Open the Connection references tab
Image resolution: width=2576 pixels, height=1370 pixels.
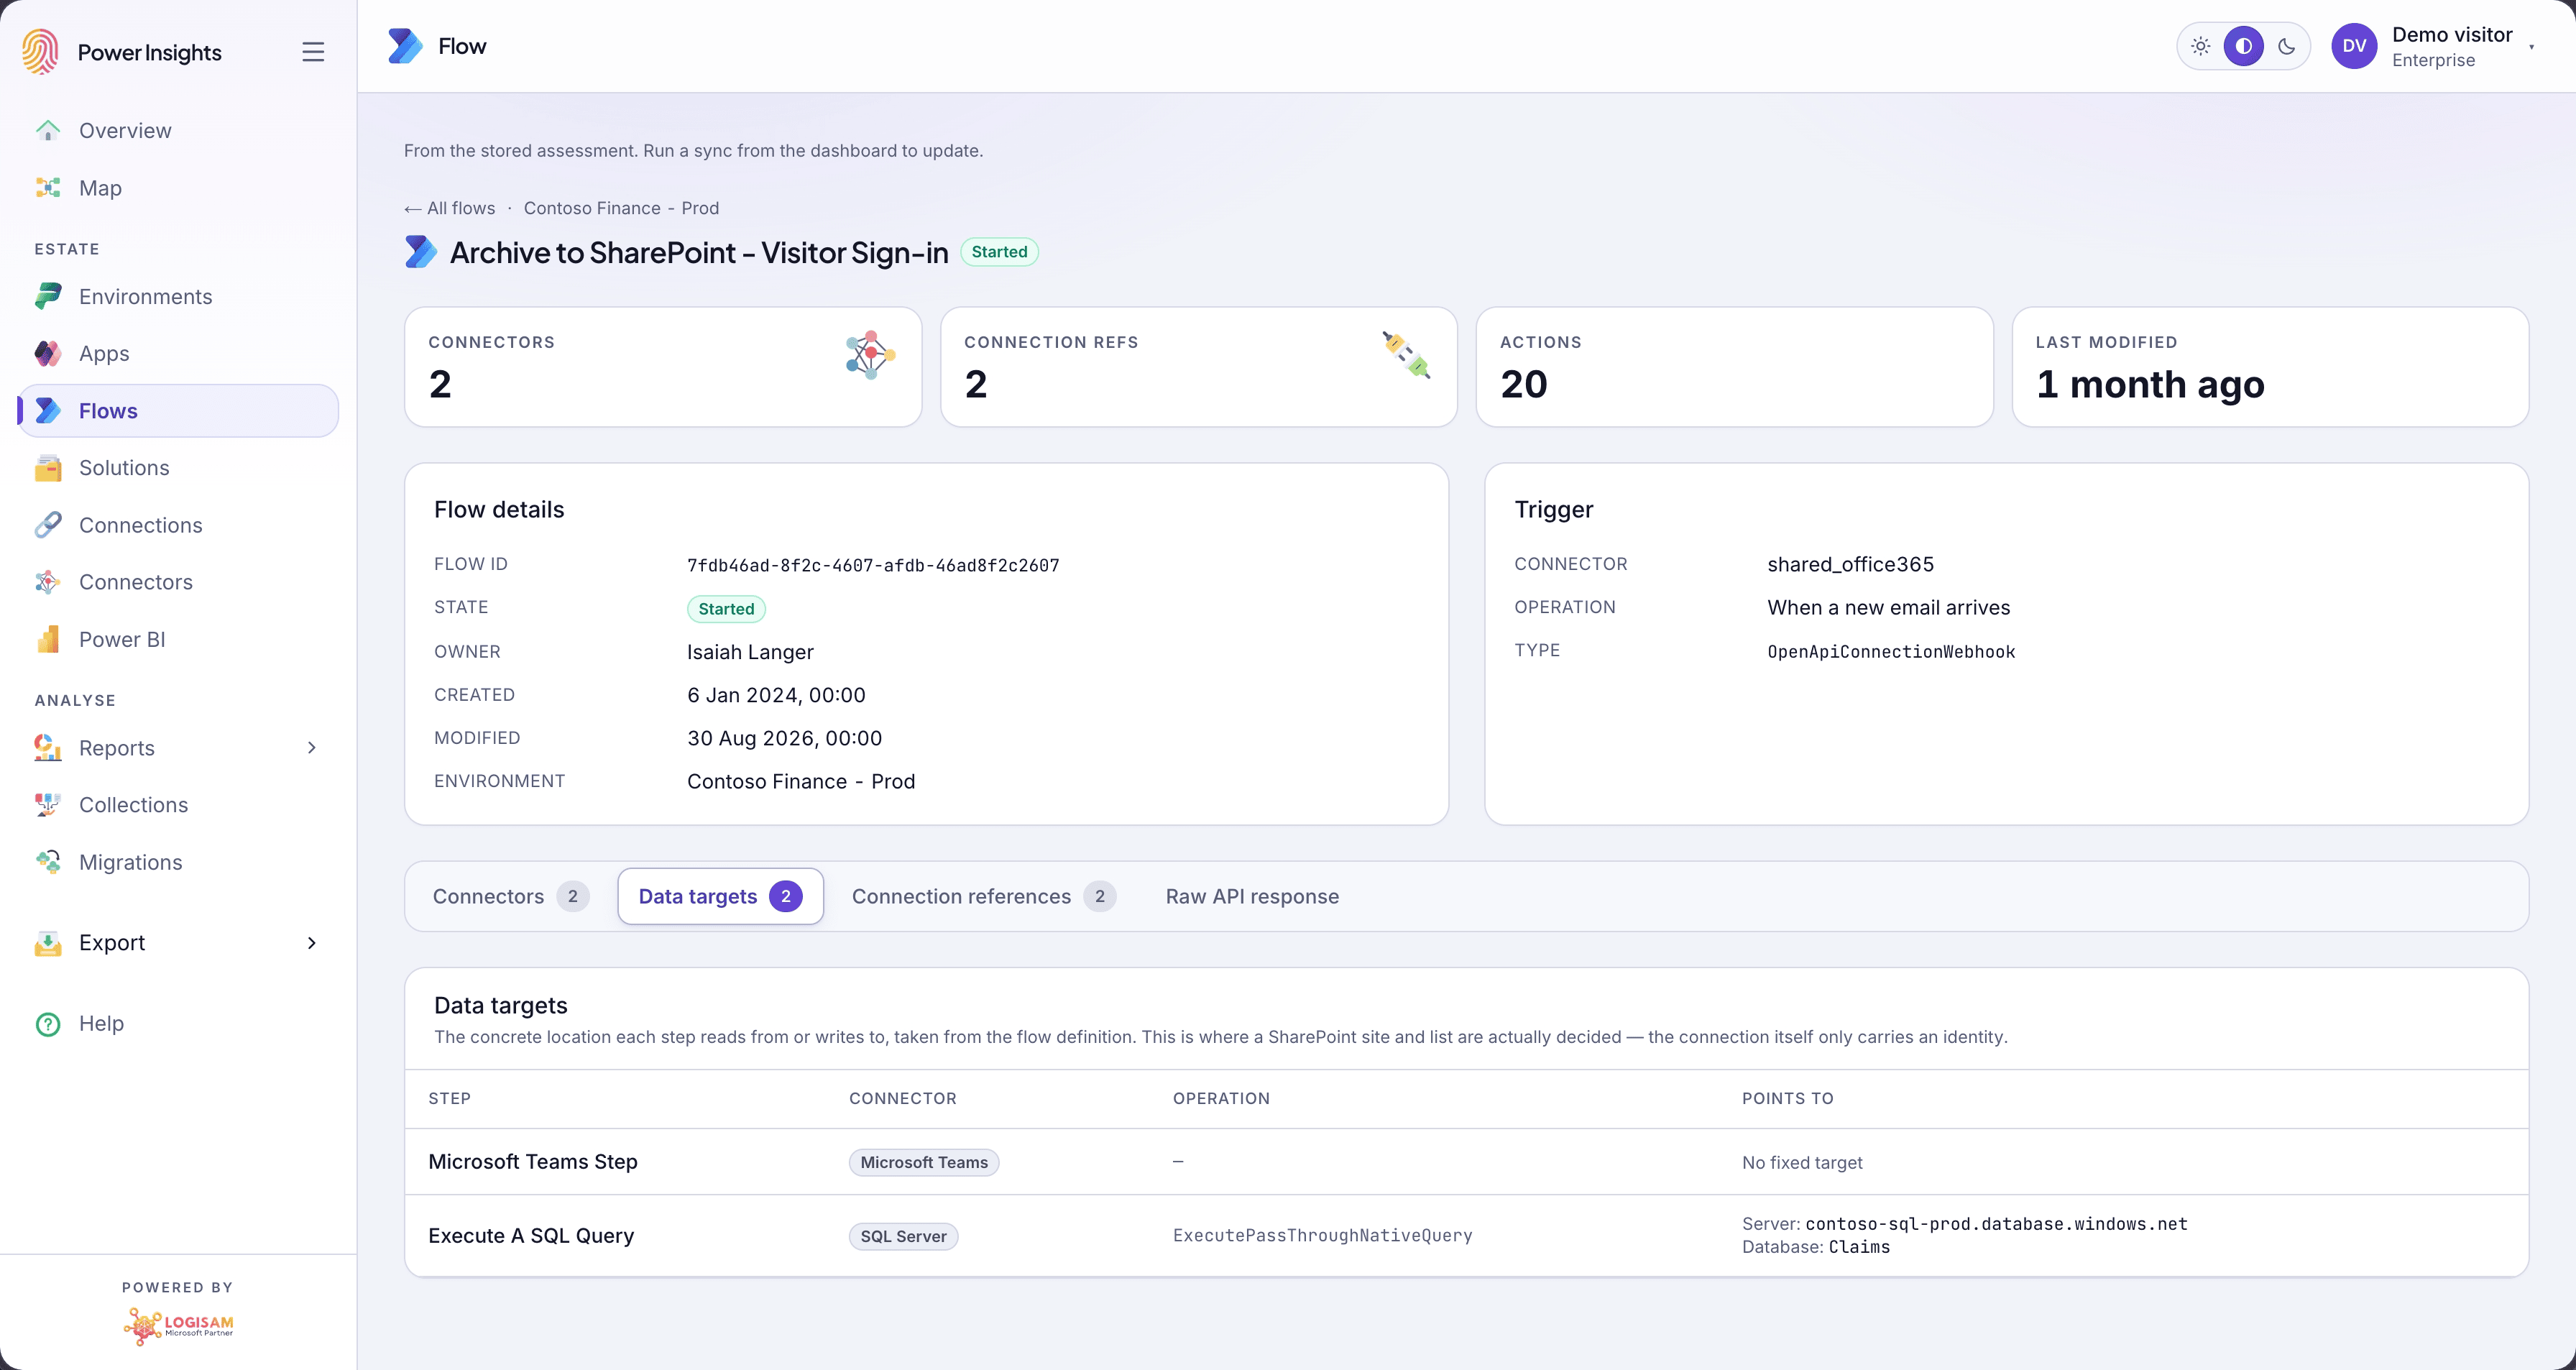[983, 897]
